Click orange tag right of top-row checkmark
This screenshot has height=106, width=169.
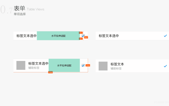(86, 37)
